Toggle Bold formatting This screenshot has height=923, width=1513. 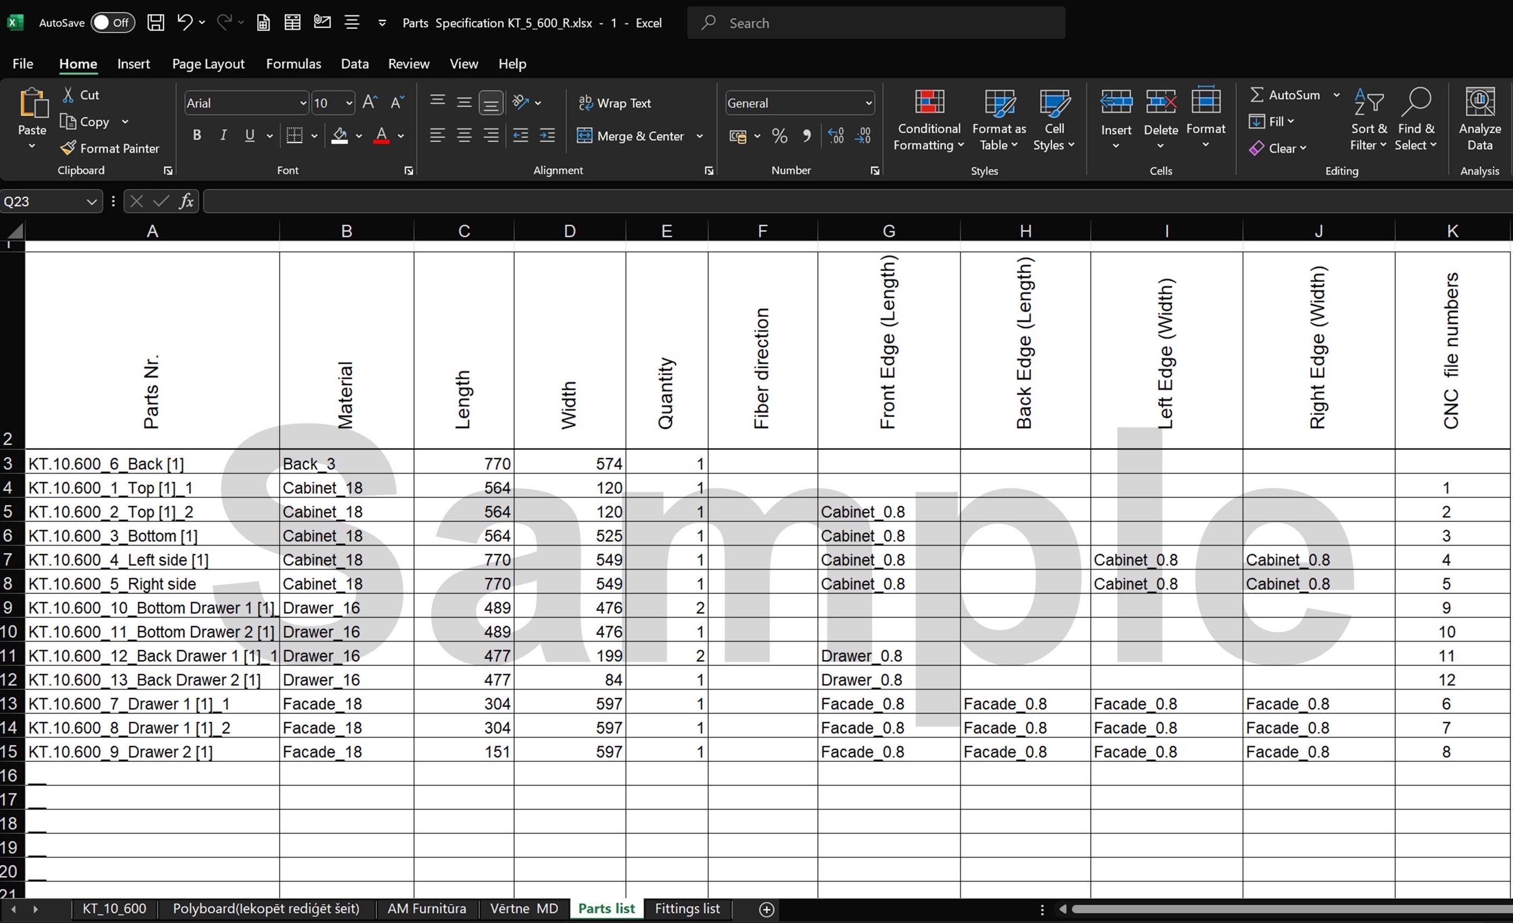197,135
